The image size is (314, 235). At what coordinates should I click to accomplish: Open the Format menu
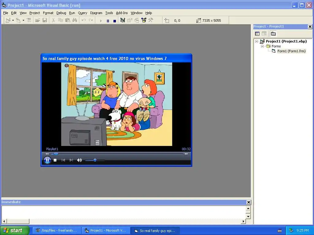[x=48, y=13]
